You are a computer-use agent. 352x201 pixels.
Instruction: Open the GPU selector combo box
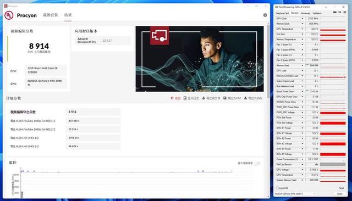(x=295, y=194)
